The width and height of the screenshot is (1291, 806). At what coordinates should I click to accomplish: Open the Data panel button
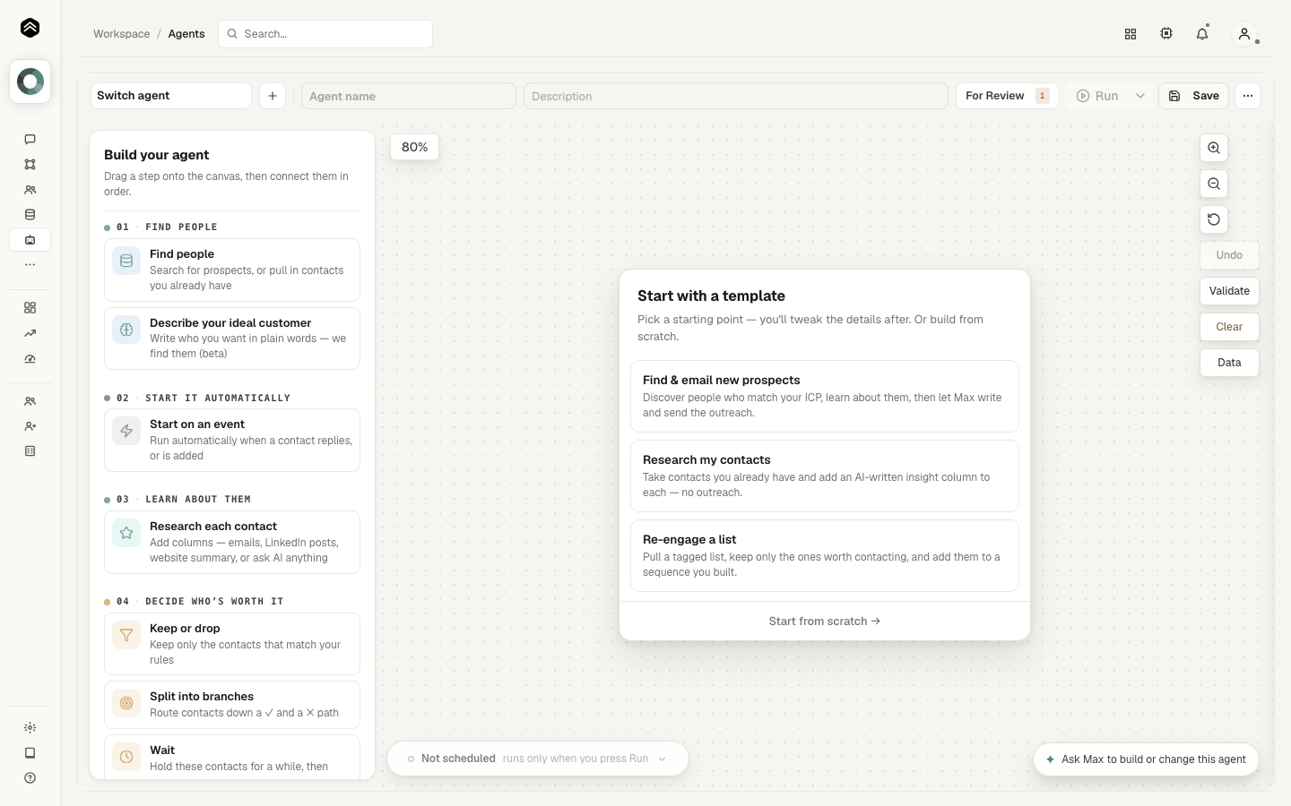(x=1229, y=363)
